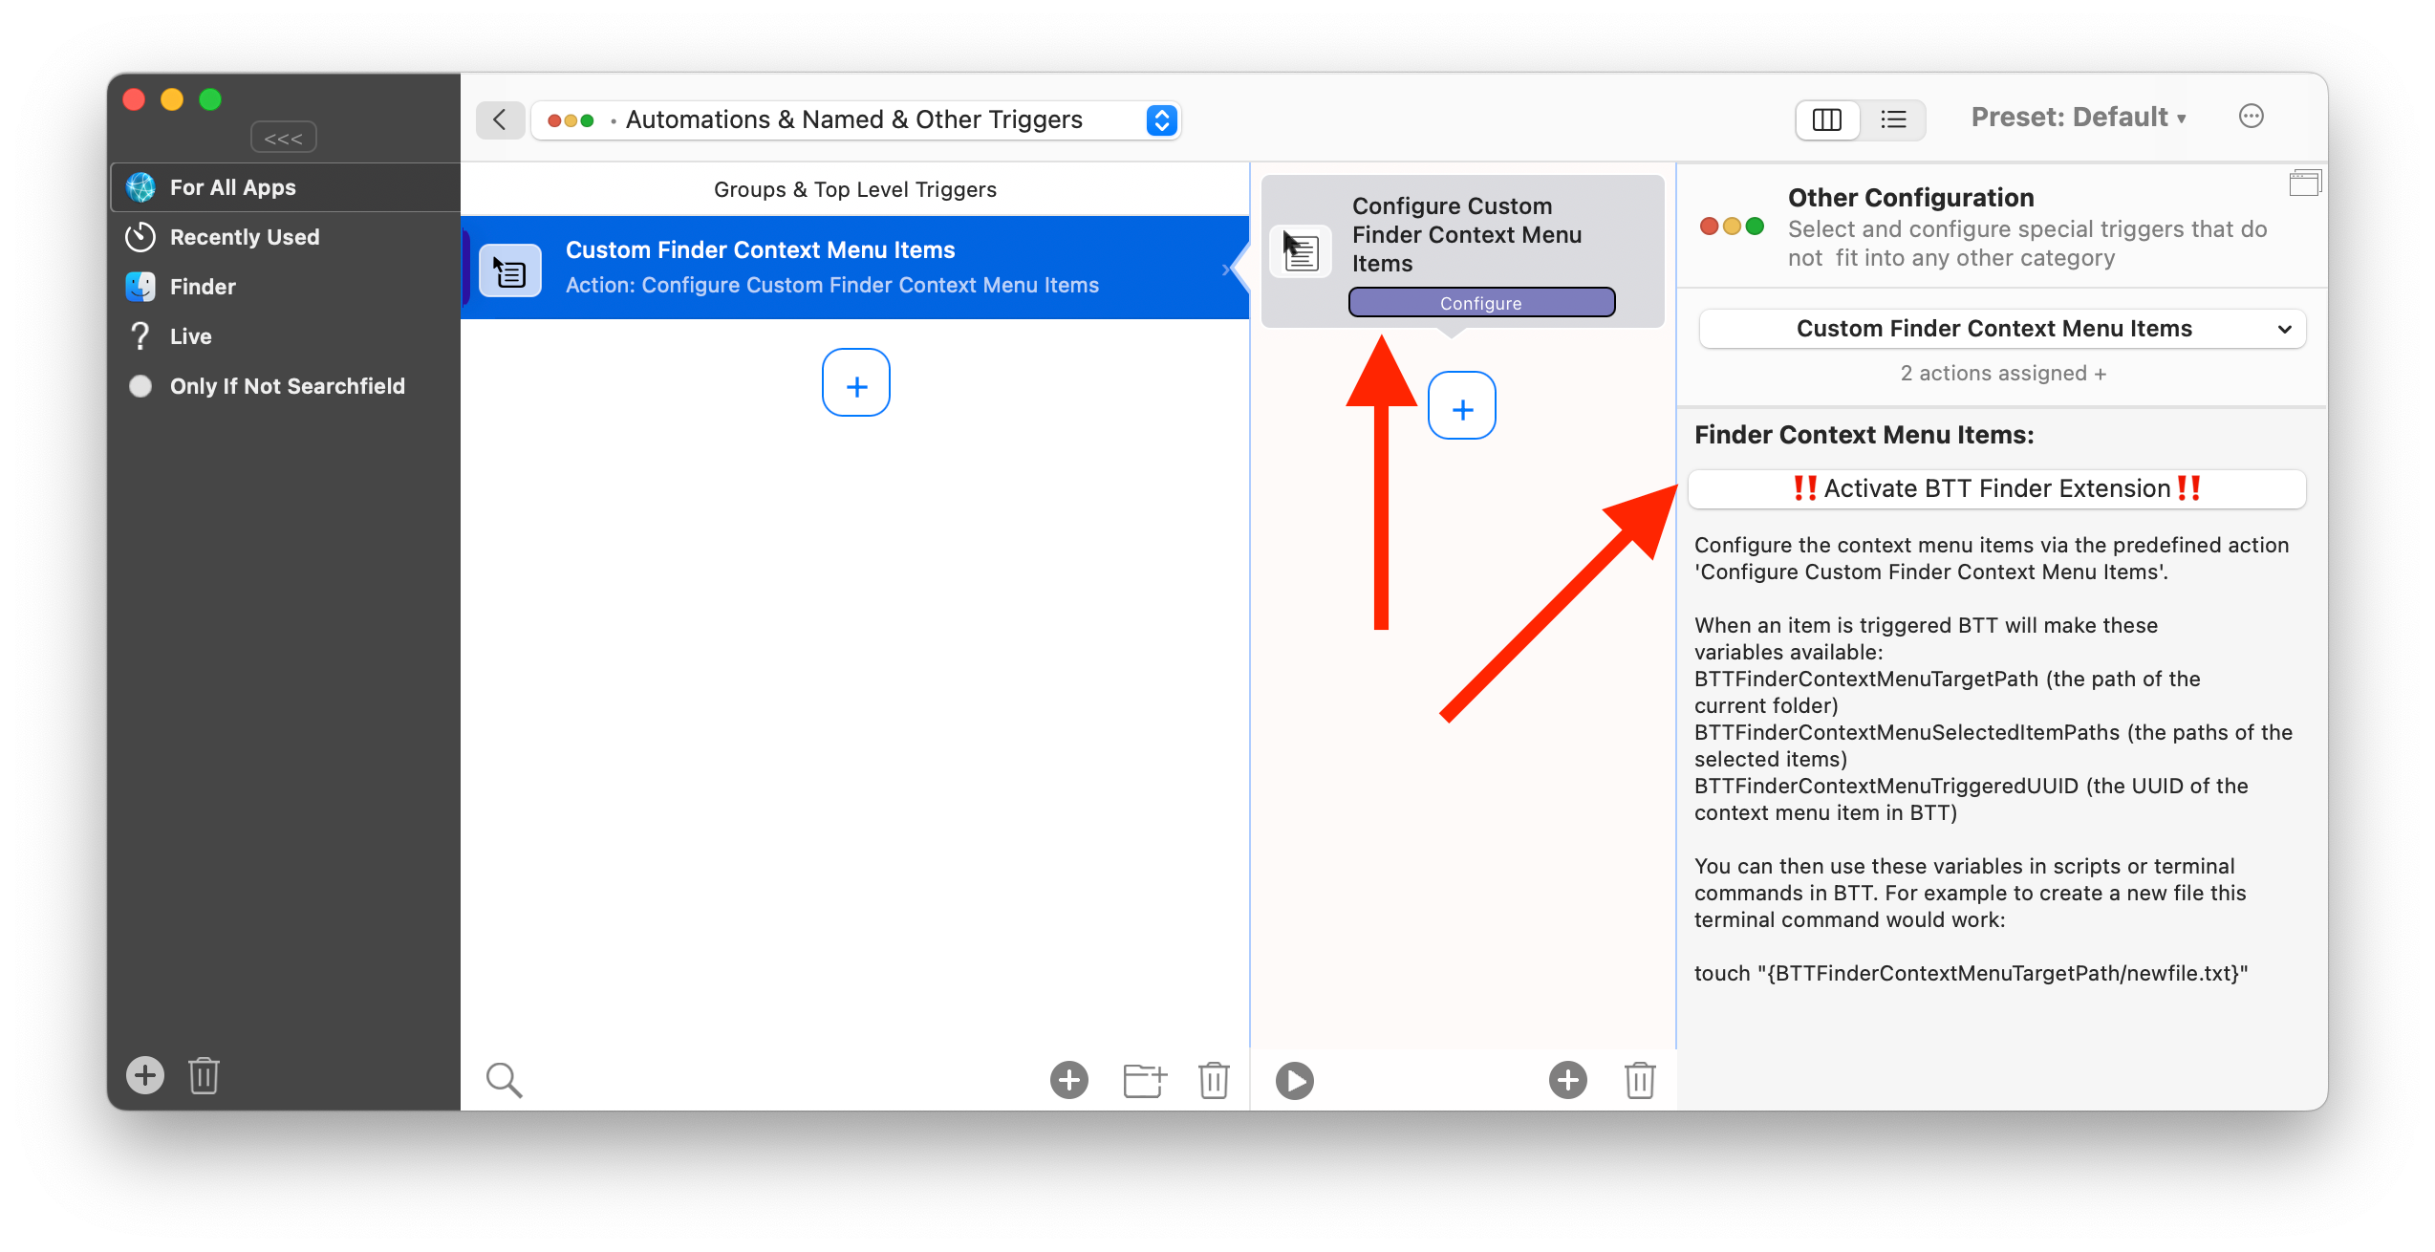Viewport: 2435px width, 1252px height.
Task: Switch to list view layout
Action: pyautogui.click(x=1893, y=120)
